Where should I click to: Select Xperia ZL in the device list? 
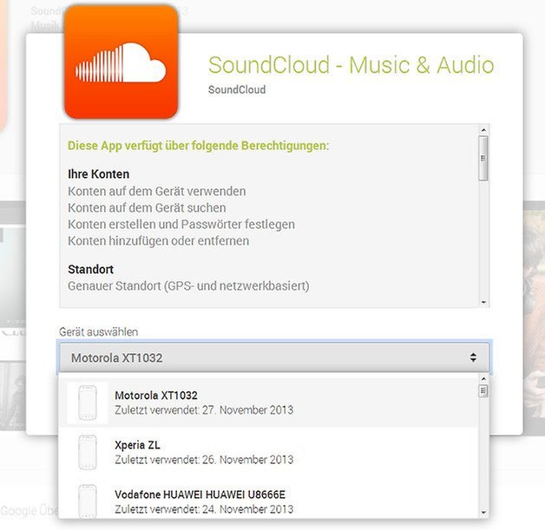[x=268, y=452]
